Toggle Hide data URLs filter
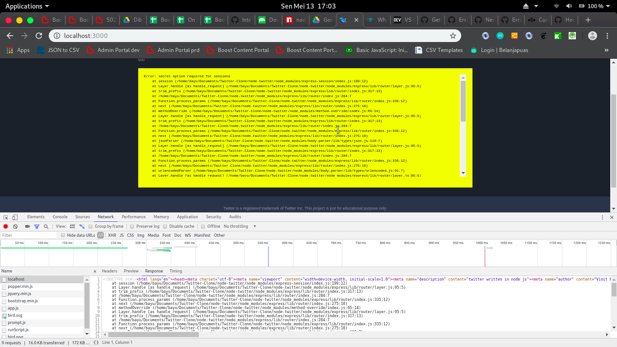The image size is (617, 347). click(63, 235)
